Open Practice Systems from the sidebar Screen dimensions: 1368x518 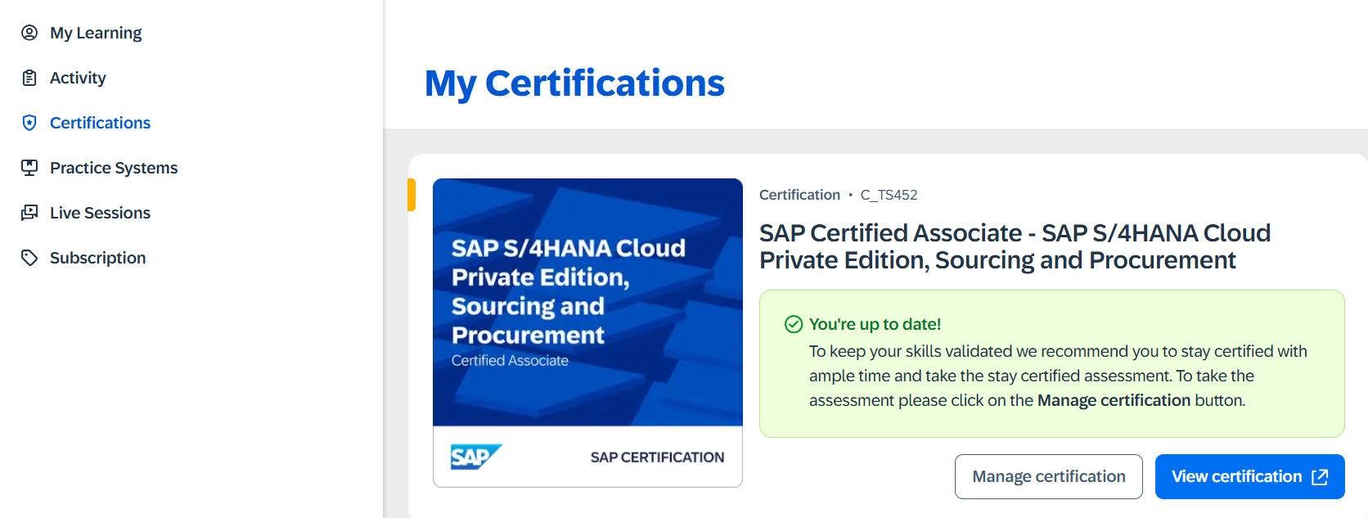114,168
